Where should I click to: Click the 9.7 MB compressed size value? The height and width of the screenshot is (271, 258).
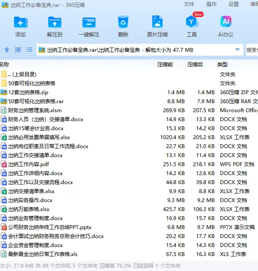point(206,227)
